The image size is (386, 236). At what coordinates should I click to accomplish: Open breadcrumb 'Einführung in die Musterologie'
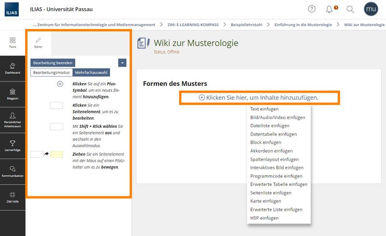tap(303, 25)
